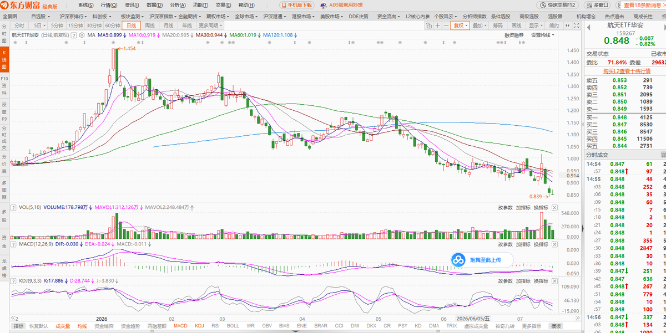
Task: Click the lock icon in chart toolbar
Action: [x=429, y=25]
